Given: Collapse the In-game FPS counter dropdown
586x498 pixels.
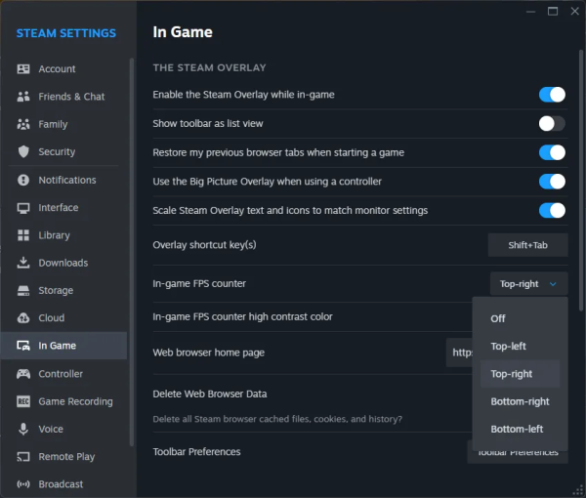Looking at the screenshot, I should pos(528,284).
